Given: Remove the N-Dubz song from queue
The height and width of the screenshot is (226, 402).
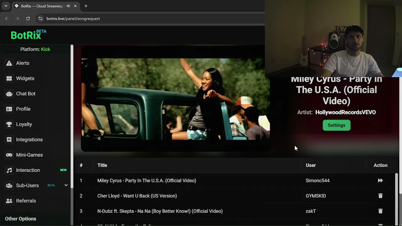Looking at the screenshot, I should (380, 211).
